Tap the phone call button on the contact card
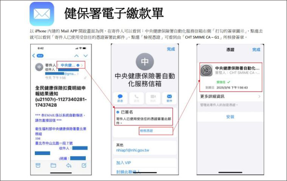This screenshot has width=287, height=181. click(x=137, y=98)
